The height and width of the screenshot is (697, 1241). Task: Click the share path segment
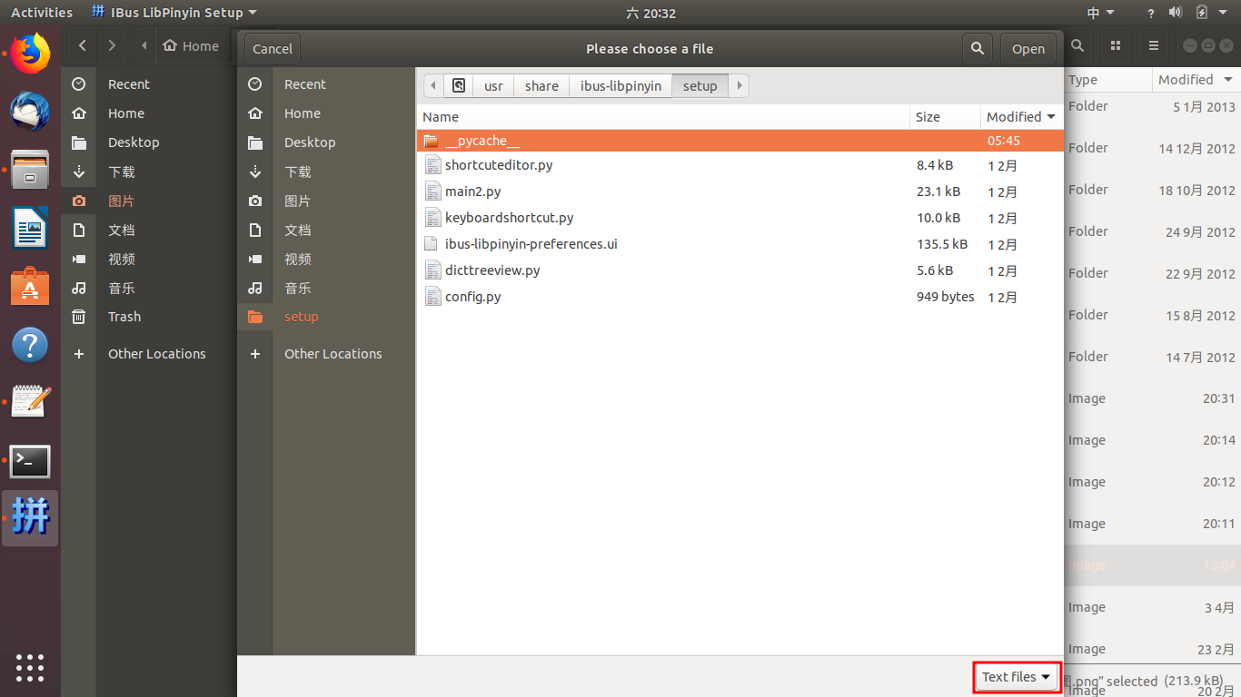point(541,86)
